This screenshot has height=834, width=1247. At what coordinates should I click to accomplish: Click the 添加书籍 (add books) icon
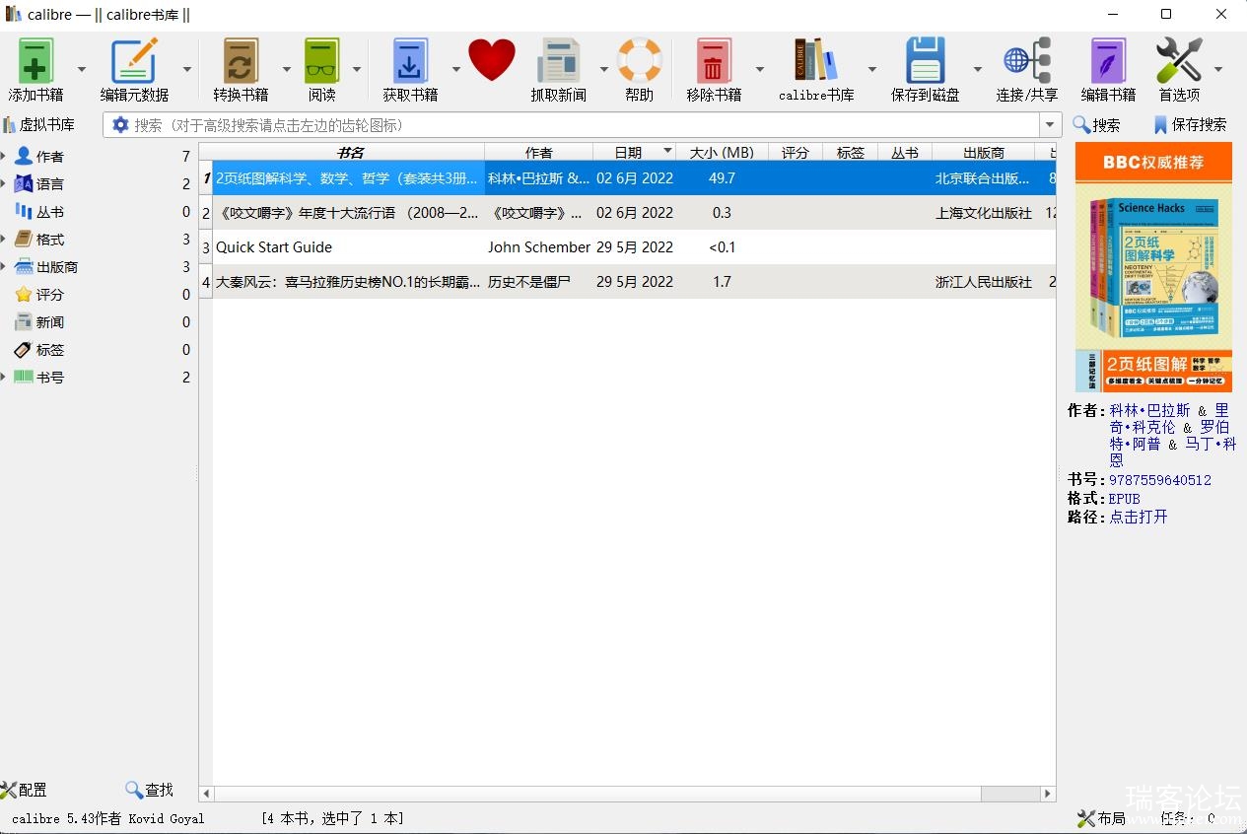35,61
